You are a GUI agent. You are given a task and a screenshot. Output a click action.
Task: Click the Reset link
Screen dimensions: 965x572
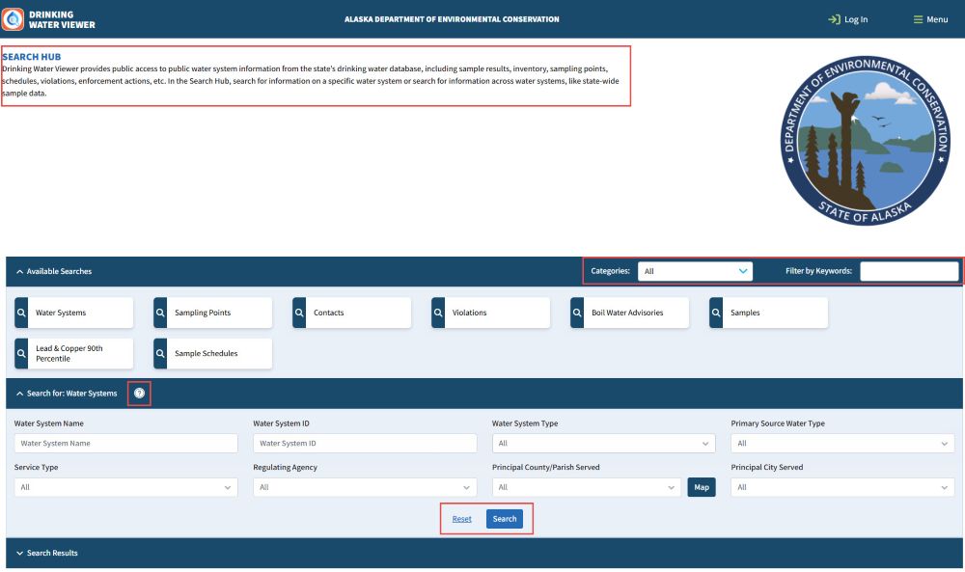click(x=462, y=519)
